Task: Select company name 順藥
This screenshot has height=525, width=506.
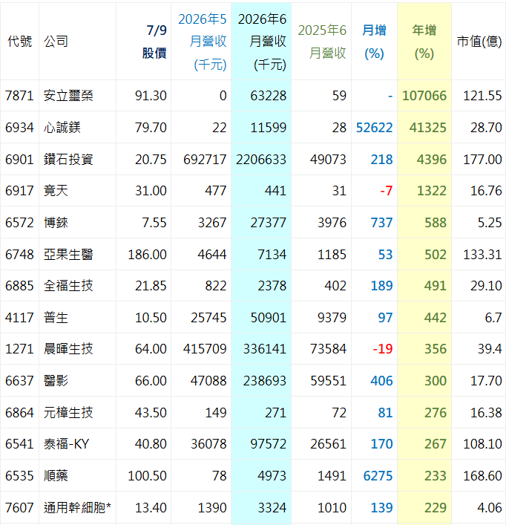Action: point(56,476)
